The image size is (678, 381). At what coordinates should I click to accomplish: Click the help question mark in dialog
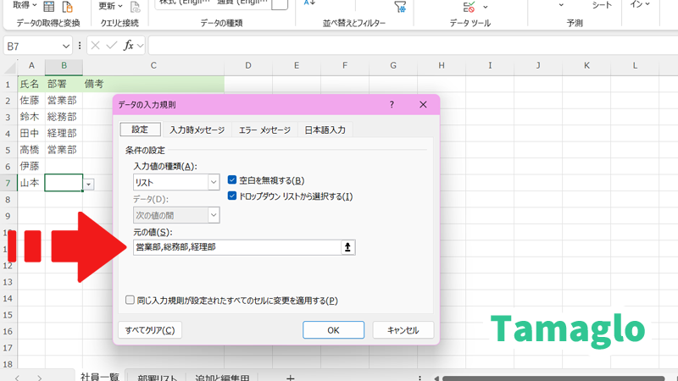coord(392,104)
